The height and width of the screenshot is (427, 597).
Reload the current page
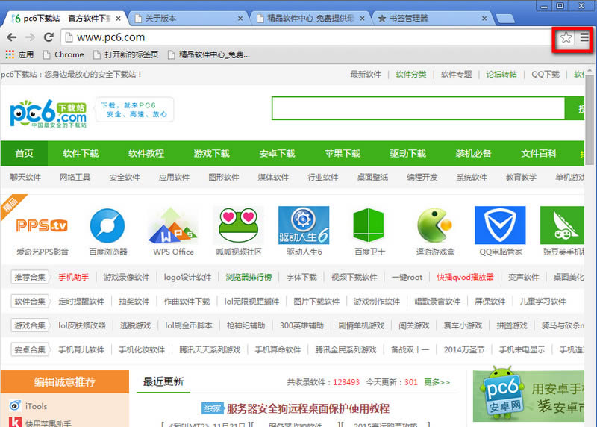(49, 37)
